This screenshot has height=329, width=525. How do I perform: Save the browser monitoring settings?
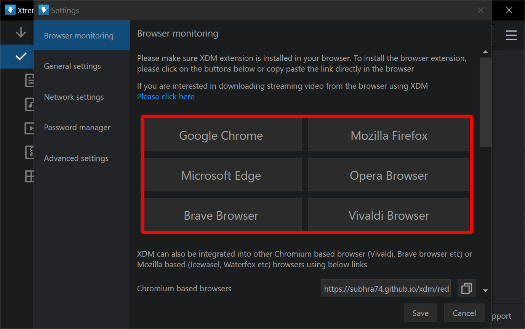420,313
